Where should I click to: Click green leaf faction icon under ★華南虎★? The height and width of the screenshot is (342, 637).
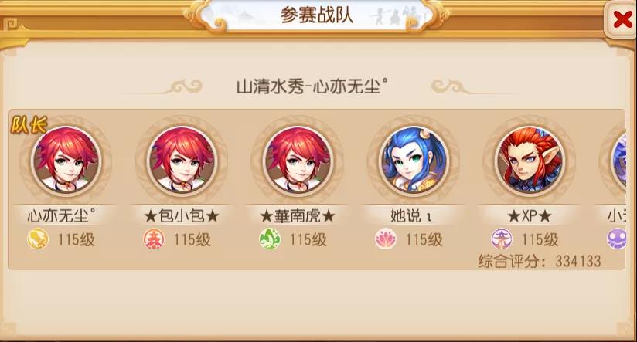[x=270, y=239]
